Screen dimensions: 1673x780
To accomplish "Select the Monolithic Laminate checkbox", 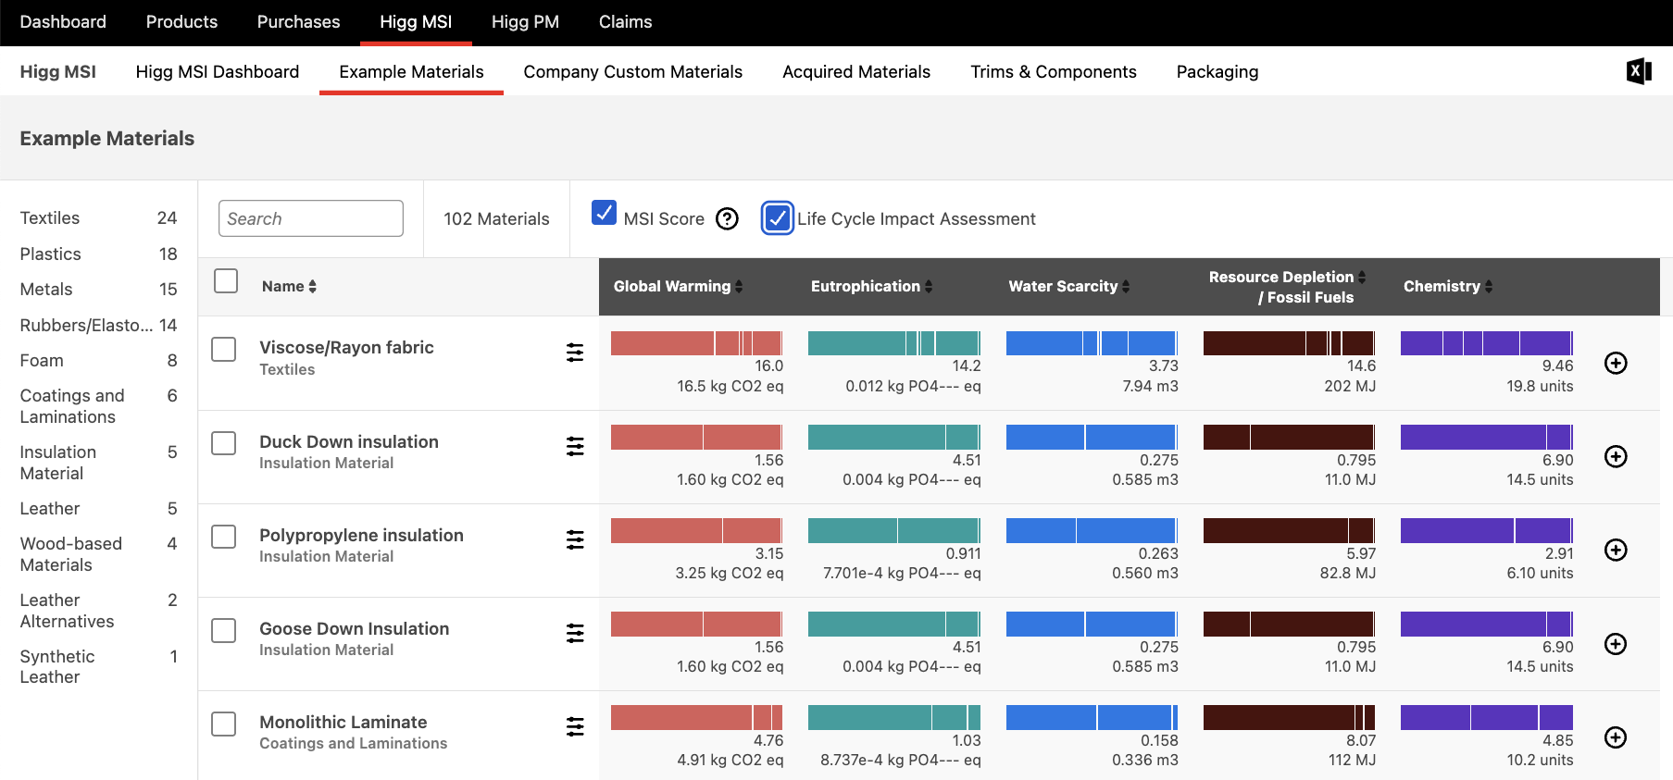I will tap(223, 724).
